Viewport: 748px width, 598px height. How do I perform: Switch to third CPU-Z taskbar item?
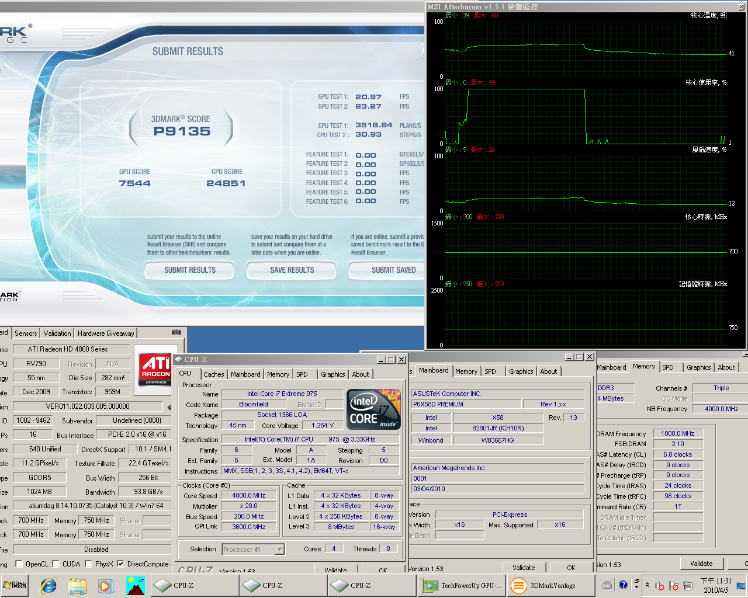tap(370, 585)
